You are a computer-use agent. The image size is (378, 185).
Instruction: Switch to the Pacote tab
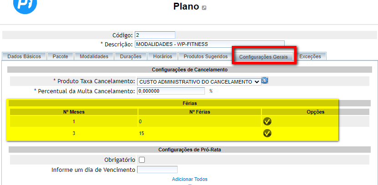61,56
